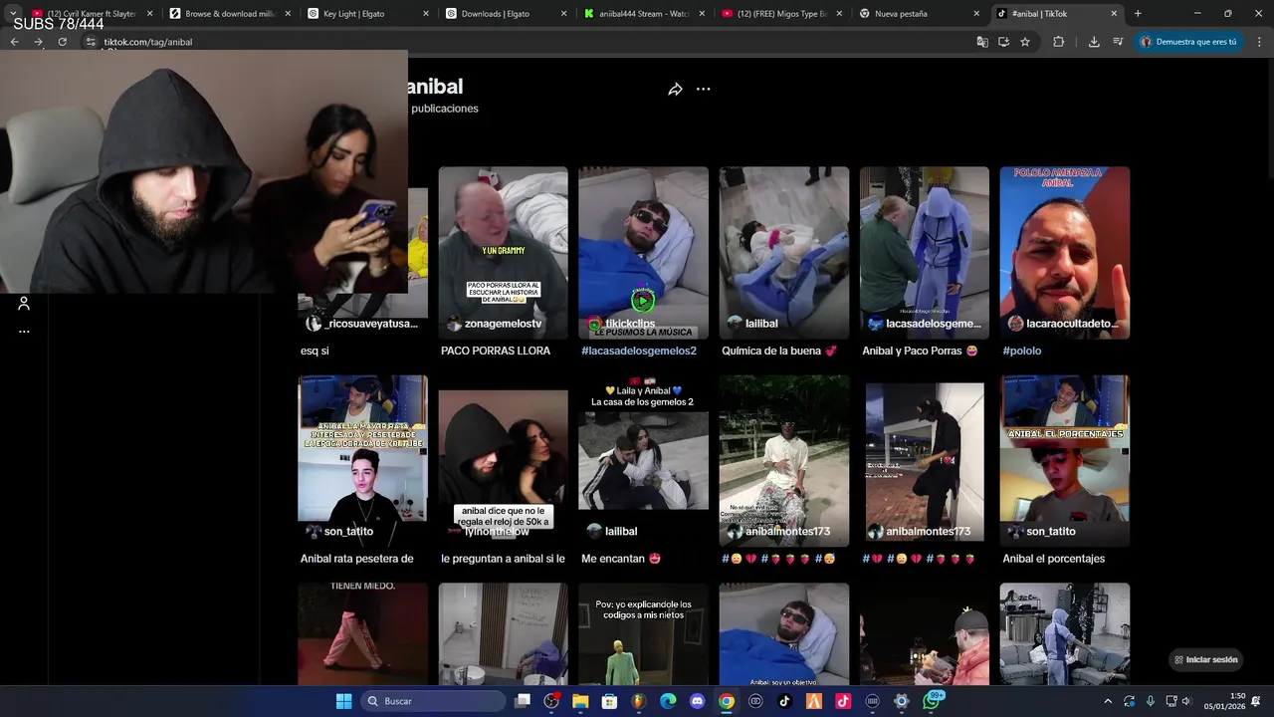Switch to the Nueva pestaña tab
The image size is (1274, 717).
(920, 14)
